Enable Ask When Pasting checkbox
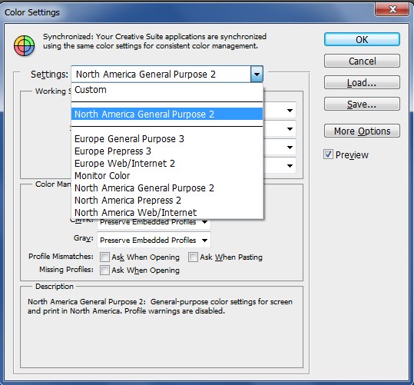Viewport: 414px width, 385px height. coord(193,257)
